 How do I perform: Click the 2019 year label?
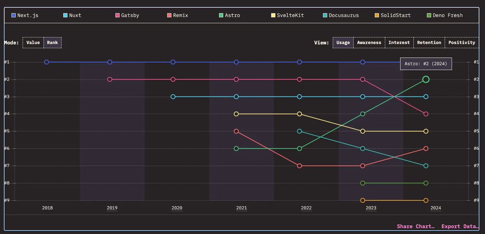pyautogui.click(x=112, y=208)
